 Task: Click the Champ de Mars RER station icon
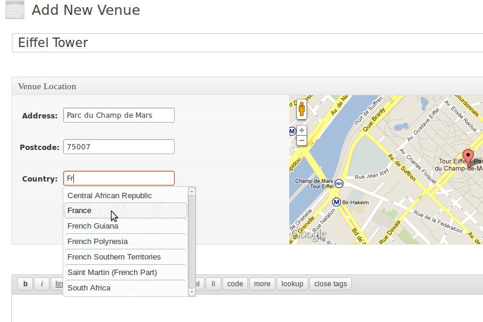click(x=339, y=183)
